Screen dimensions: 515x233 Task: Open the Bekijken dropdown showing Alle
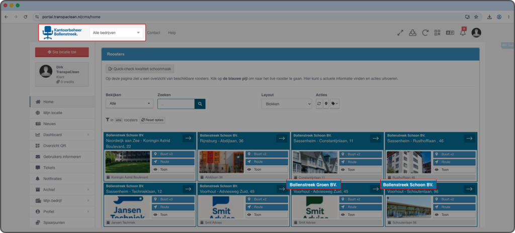[129, 104]
